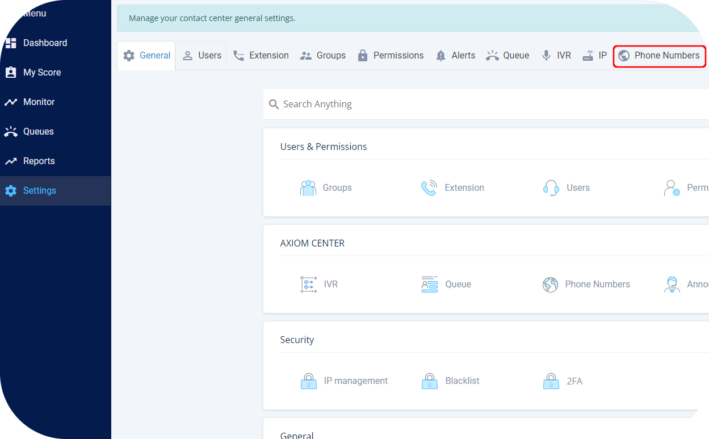The height and width of the screenshot is (439, 709).
Task: Click the IP management lock icon
Action: pyautogui.click(x=308, y=381)
